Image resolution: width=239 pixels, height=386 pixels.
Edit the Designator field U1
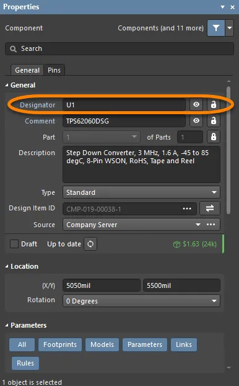coord(124,105)
